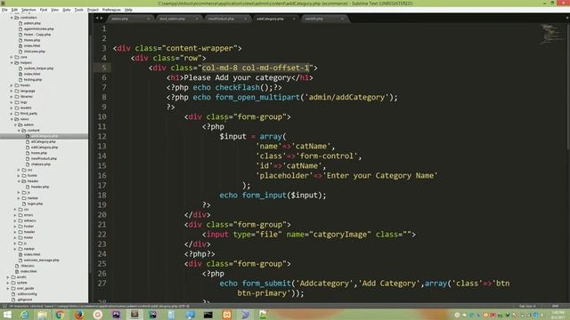Image resolution: width=570 pixels, height=320 pixels.
Task: Select the admin folder under views
Action: click(28, 124)
